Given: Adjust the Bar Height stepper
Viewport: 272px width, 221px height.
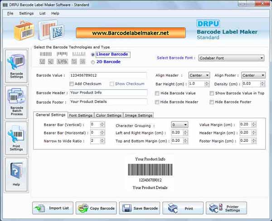Looking at the screenshot, I should (x=207, y=84).
